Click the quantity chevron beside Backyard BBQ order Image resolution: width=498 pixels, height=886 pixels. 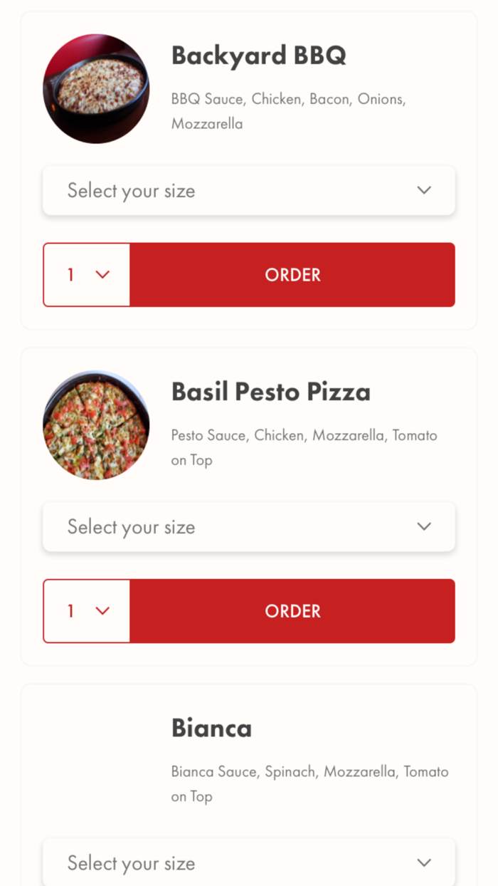click(102, 275)
